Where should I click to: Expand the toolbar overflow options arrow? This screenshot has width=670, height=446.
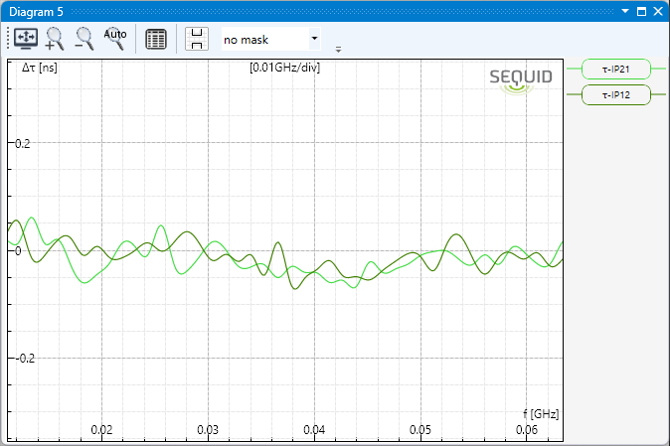(339, 49)
